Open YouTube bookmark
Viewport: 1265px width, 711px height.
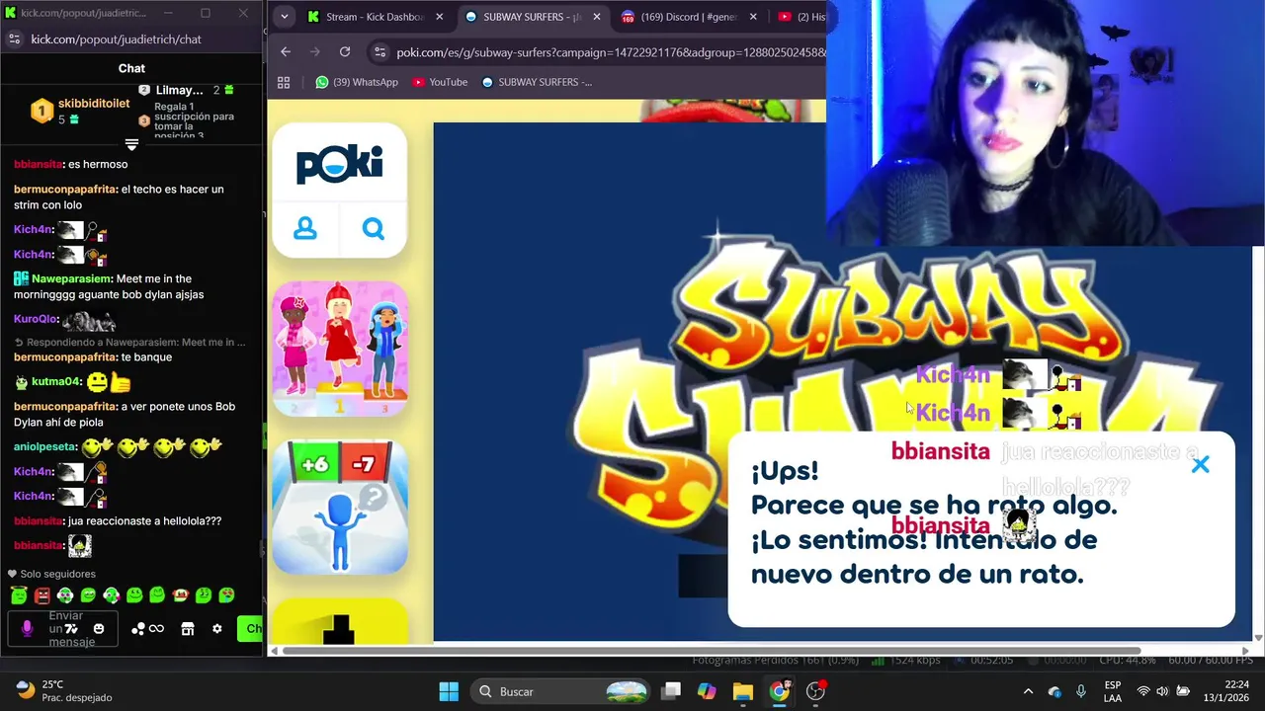coord(440,82)
